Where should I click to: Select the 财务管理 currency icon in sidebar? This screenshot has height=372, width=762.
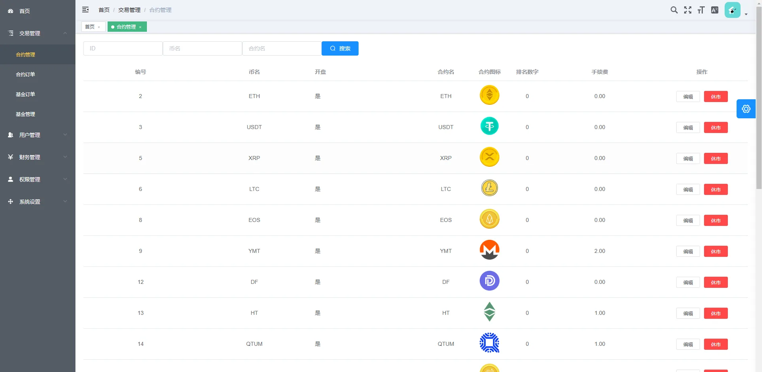(10, 157)
